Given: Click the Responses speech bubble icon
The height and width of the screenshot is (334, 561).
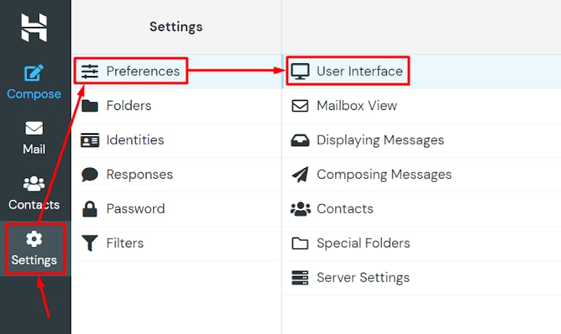Looking at the screenshot, I should click(90, 175).
